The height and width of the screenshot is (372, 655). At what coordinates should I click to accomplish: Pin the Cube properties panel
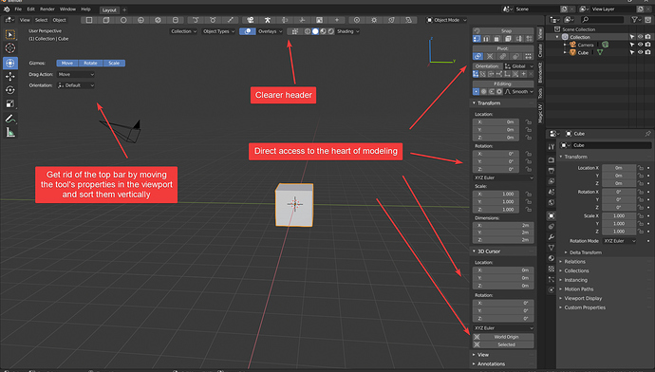click(x=648, y=134)
